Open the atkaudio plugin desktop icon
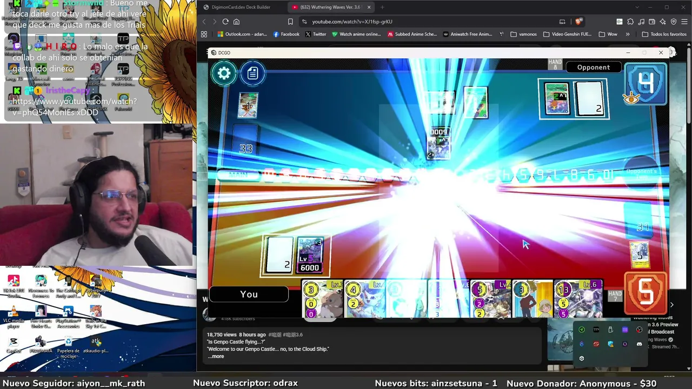692x389 pixels. point(96,345)
